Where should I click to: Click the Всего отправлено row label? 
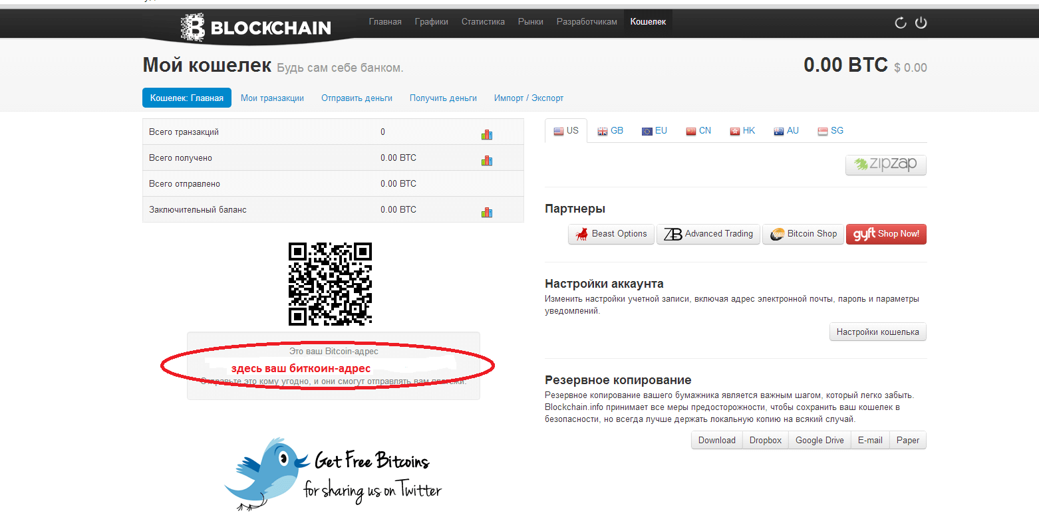tap(184, 183)
